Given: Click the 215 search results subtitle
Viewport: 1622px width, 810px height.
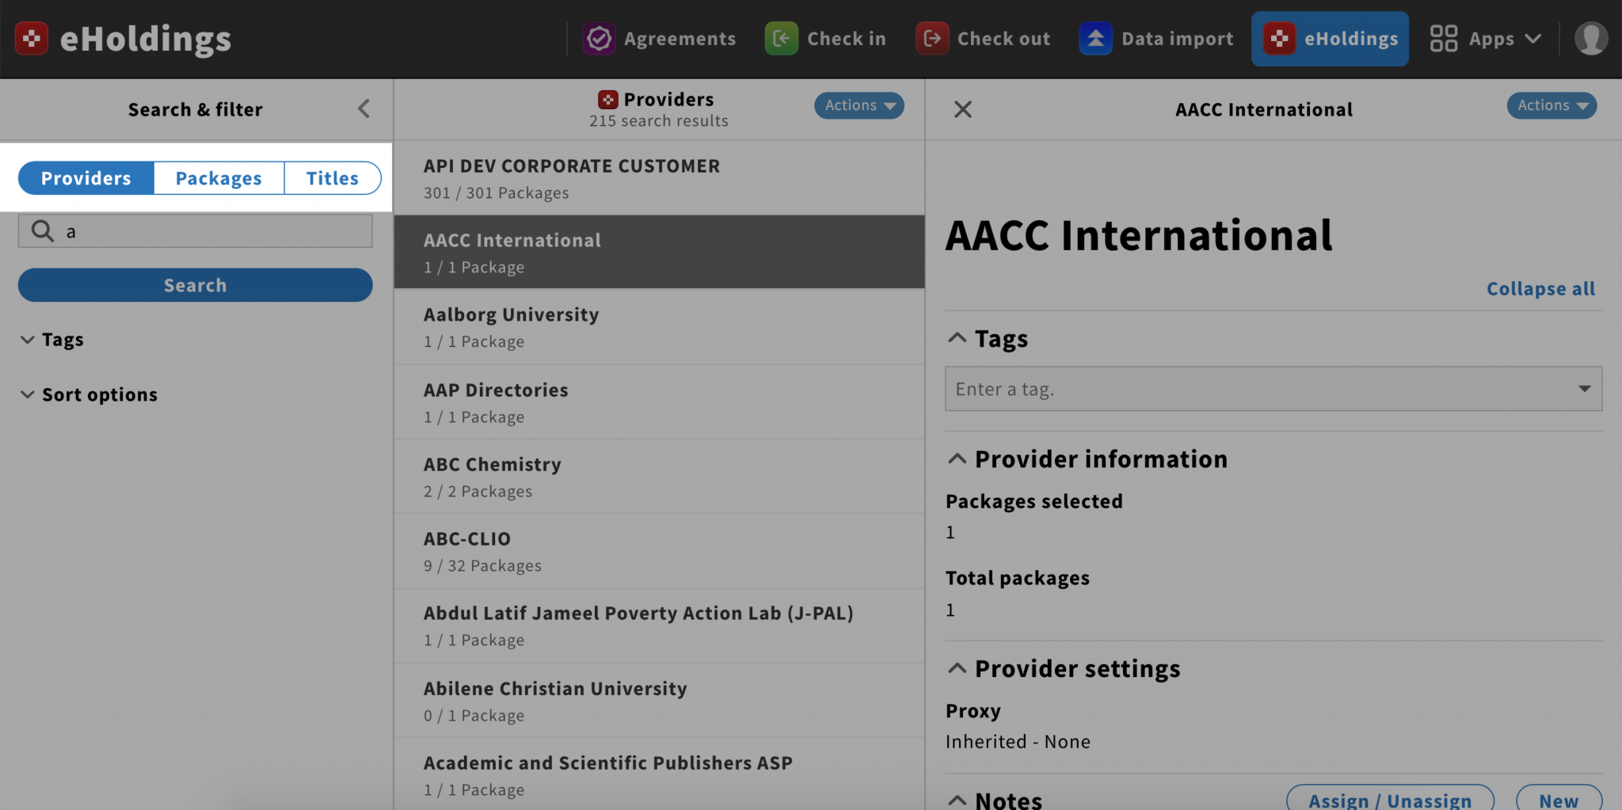Looking at the screenshot, I should click(x=659, y=121).
